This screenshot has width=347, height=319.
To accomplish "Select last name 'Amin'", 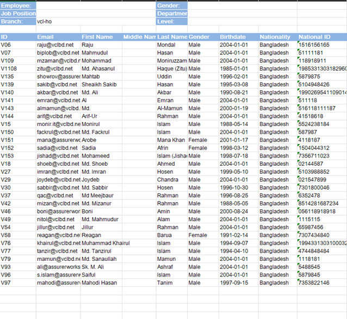I will 172,212.
